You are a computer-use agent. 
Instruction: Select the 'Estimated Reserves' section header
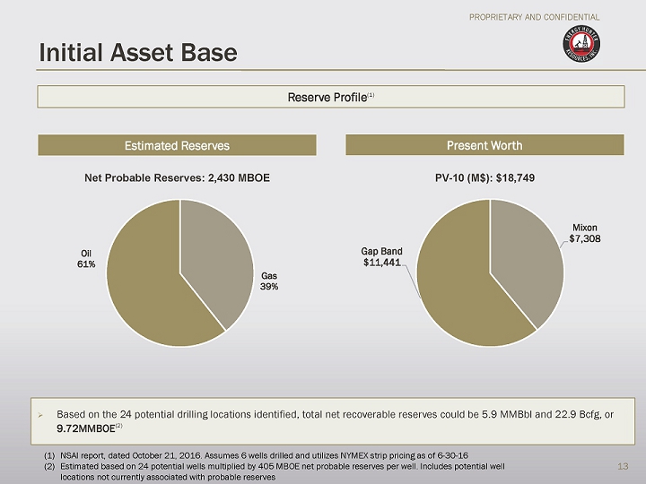pos(177,145)
